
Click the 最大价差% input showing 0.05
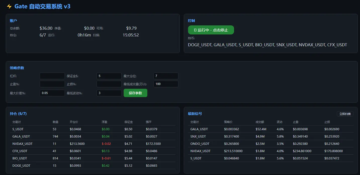tap(52, 93)
